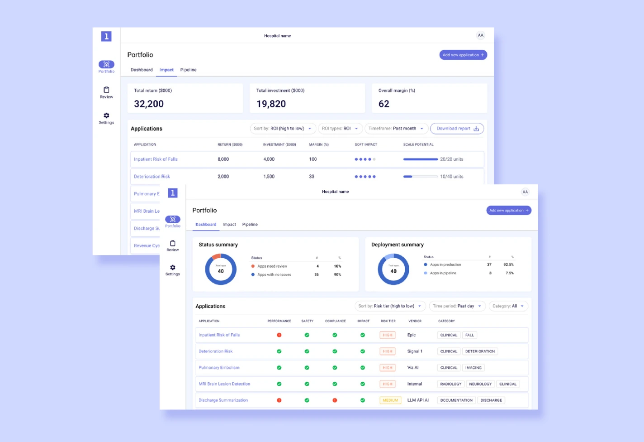
Task: Click red compliance alert for Discharge Summarization
Action: [x=335, y=400]
